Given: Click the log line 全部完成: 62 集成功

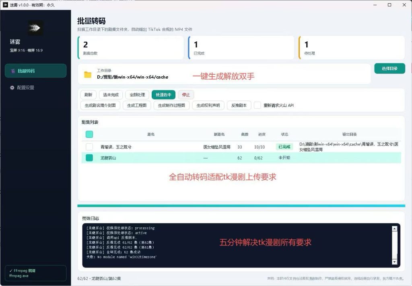Looking at the screenshot, I should (113, 252).
